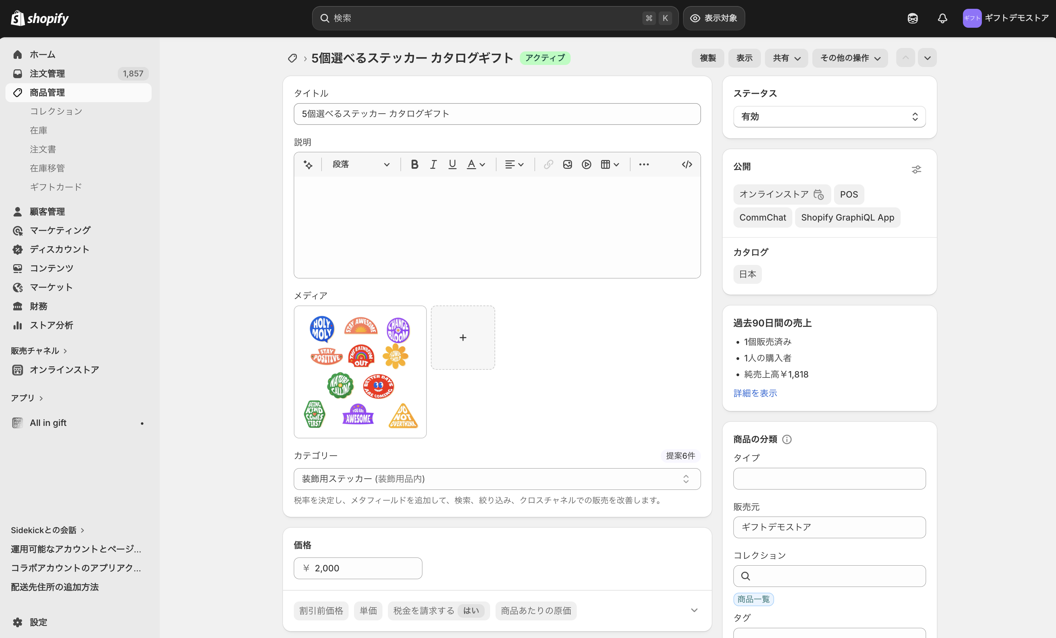Viewport: 1056px width, 638px height.
Task: Open 注文管理 in the sidebar
Action: click(47, 74)
